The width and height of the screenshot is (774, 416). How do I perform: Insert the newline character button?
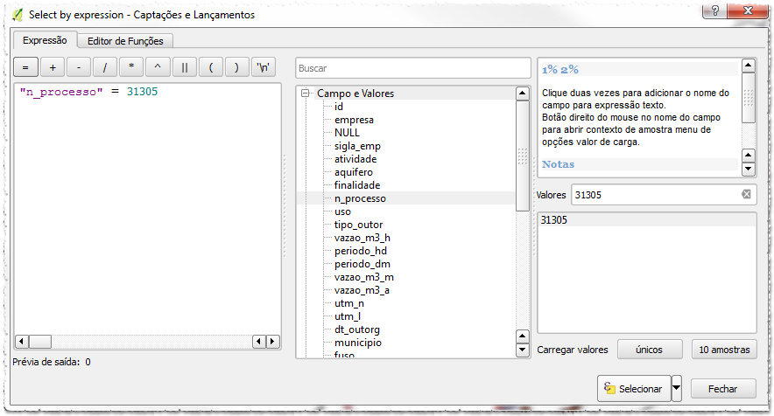click(x=264, y=67)
